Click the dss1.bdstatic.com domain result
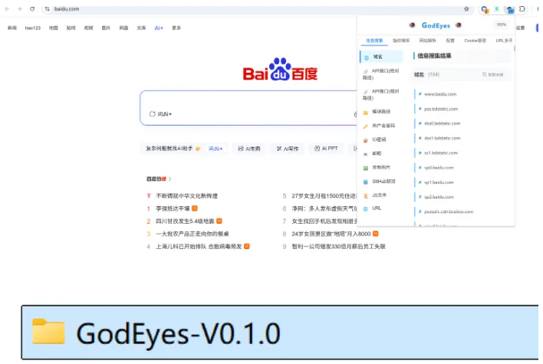Image resolution: width=543 pixels, height=364 pixels. click(443, 138)
